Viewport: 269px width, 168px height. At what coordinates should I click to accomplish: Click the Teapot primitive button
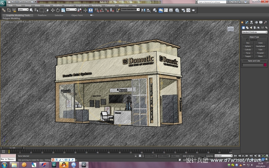pyautogui.click(x=248, y=56)
